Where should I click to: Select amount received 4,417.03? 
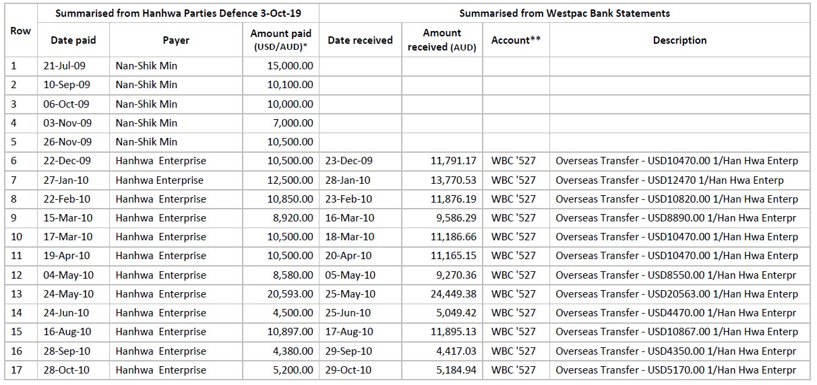[x=454, y=351]
